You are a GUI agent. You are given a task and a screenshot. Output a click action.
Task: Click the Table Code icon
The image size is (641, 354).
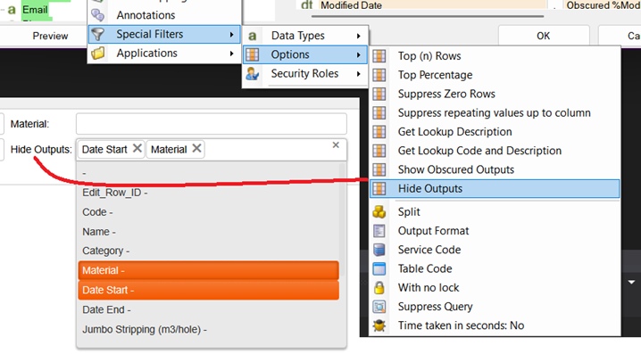click(379, 268)
